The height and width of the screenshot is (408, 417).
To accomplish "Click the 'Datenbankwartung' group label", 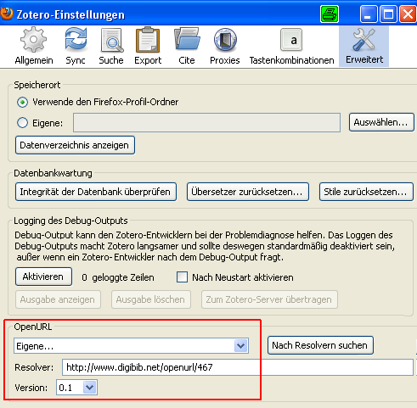I will (53, 173).
